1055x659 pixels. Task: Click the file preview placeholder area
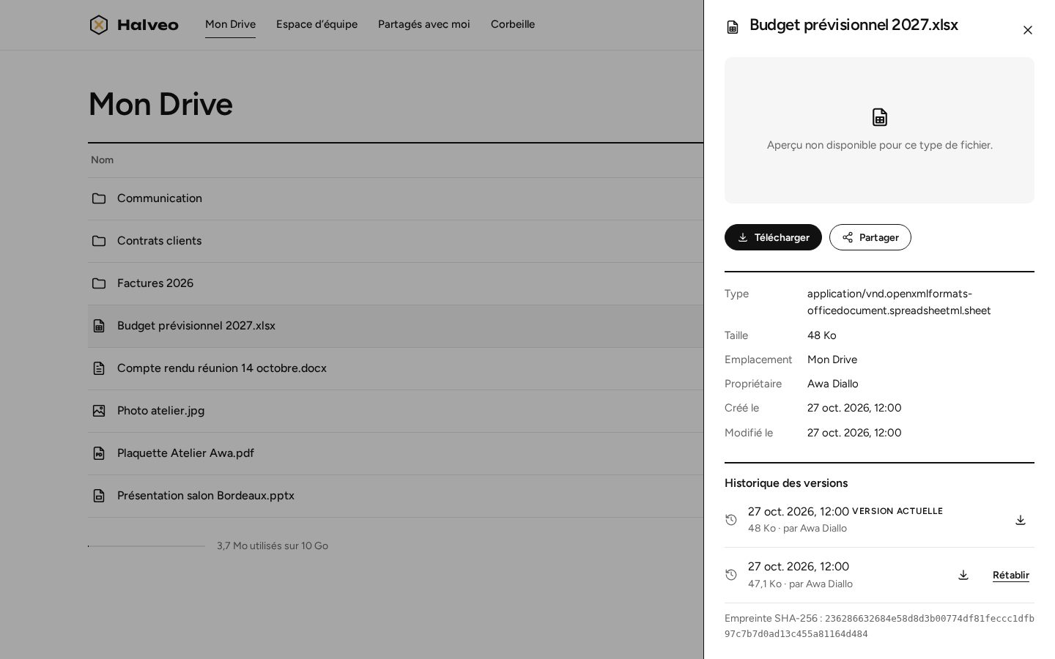pyautogui.click(x=879, y=130)
